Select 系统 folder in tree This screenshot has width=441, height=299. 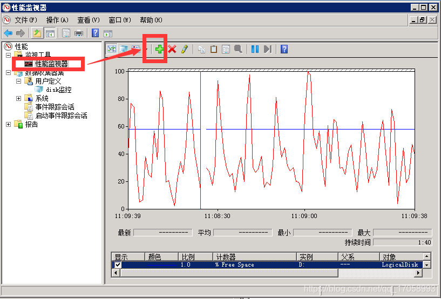click(42, 98)
